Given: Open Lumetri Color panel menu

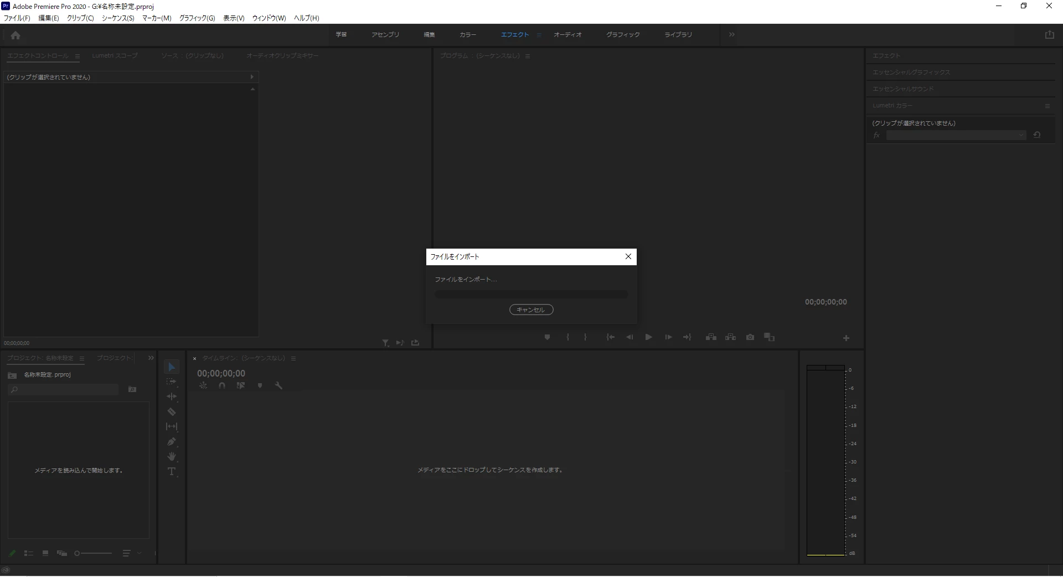Looking at the screenshot, I should [1047, 106].
